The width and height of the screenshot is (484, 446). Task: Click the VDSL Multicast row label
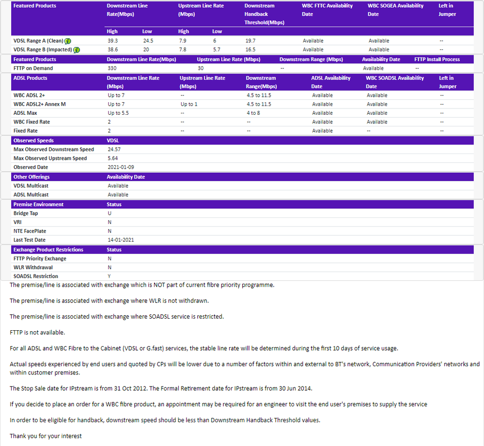coord(31,186)
